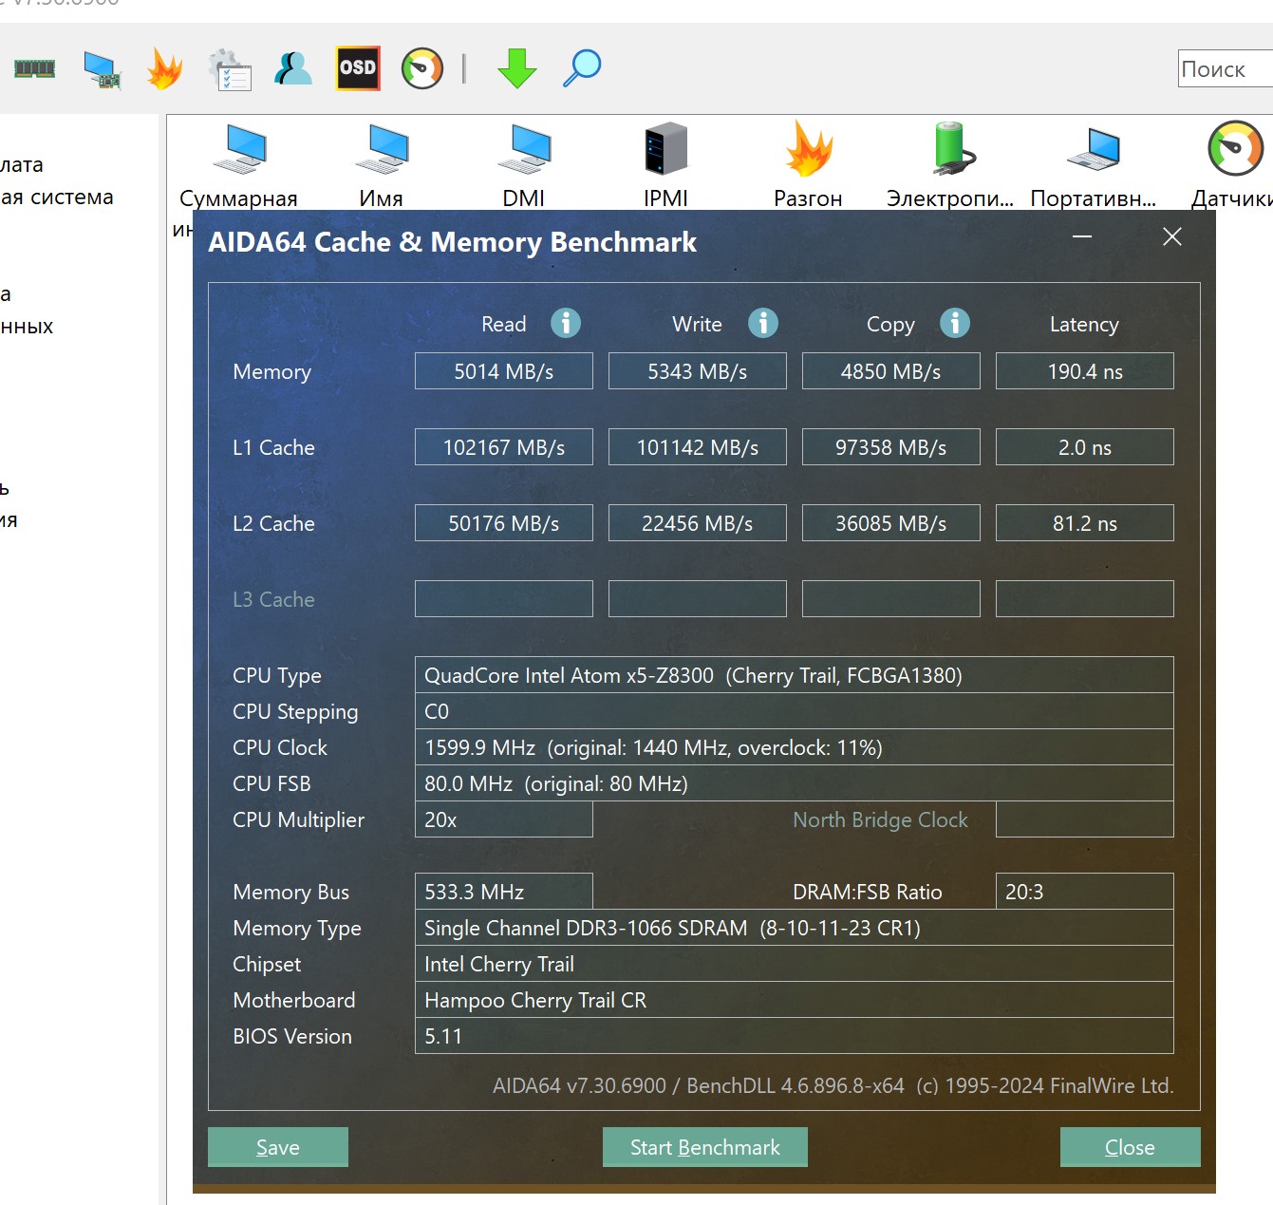This screenshot has width=1273, height=1205.
Task: Click the Поиск search field
Action: (x=1226, y=68)
